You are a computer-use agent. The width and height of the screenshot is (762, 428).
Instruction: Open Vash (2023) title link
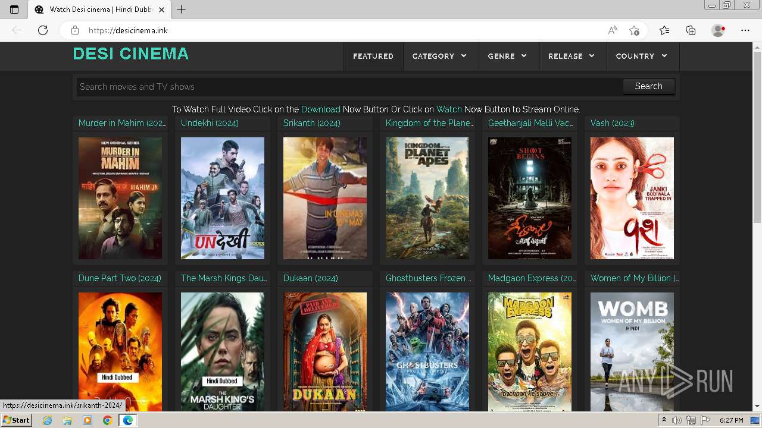[613, 123]
